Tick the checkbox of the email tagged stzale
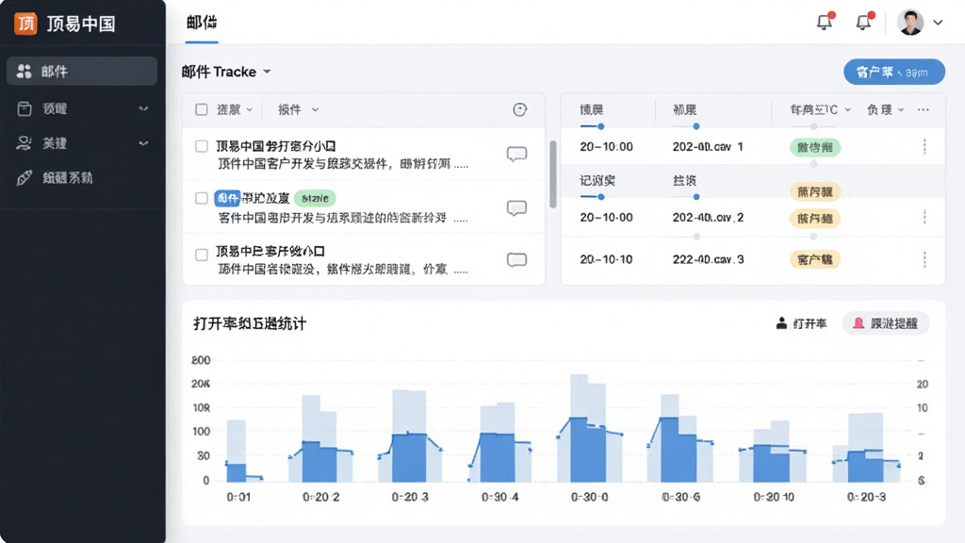The image size is (965, 543). 202,198
